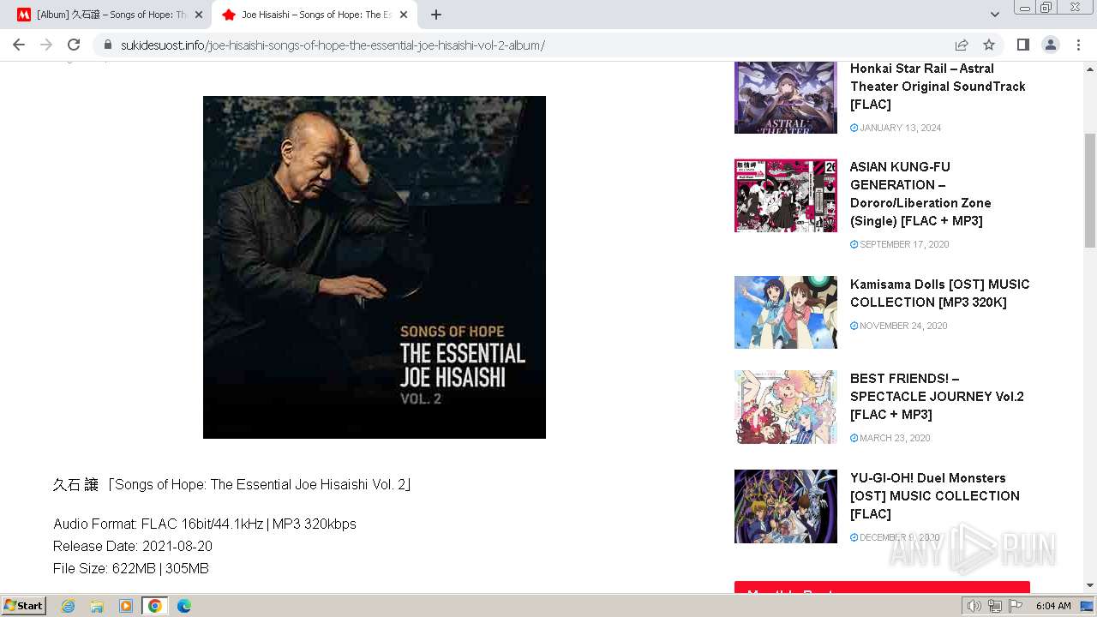Open ASIAN KUNG-FU GENERATION Dororo post link

click(x=920, y=194)
